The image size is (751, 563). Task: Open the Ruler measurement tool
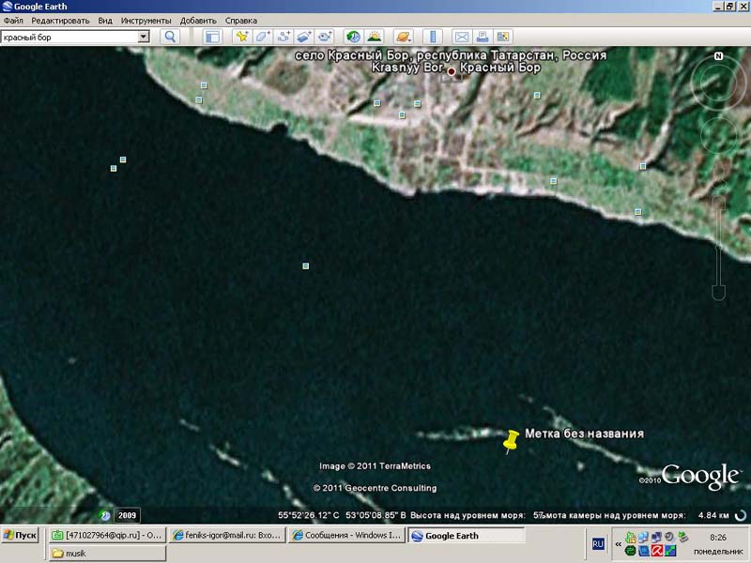[432, 37]
